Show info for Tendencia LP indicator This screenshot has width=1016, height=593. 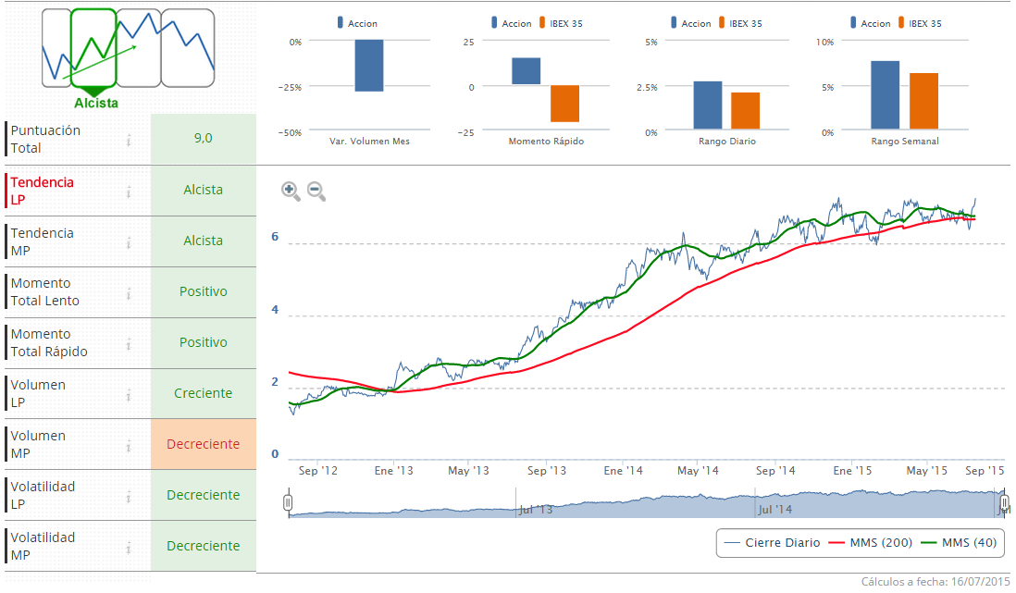129,191
